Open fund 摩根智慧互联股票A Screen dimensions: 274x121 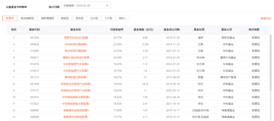click(x=76, y=77)
